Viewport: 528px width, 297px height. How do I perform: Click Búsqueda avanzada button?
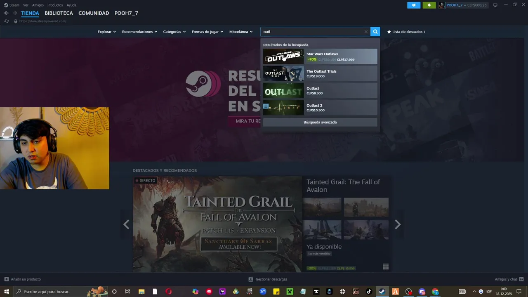320,122
